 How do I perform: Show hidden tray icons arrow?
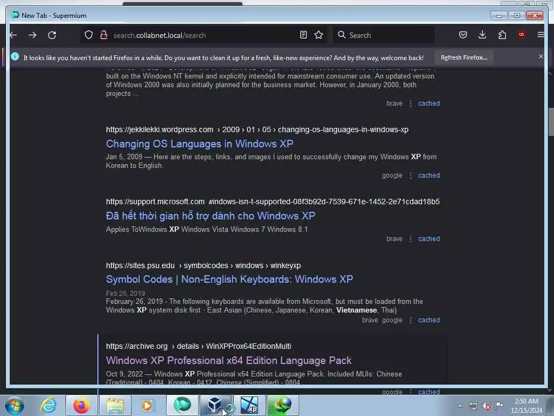tap(460, 406)
